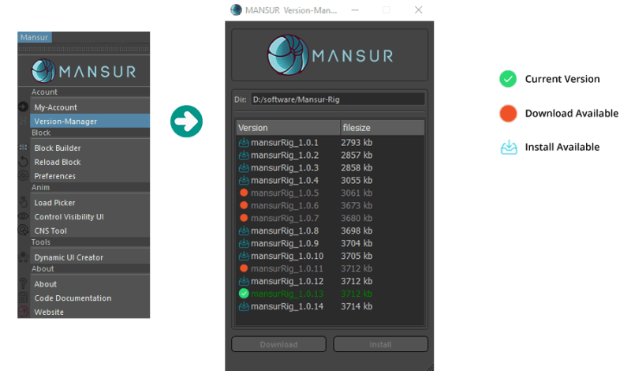Image resolution: width=631 pixels, height=371 pixels.
Task: Open Code Documentation
Action: (x=89, y=298)
